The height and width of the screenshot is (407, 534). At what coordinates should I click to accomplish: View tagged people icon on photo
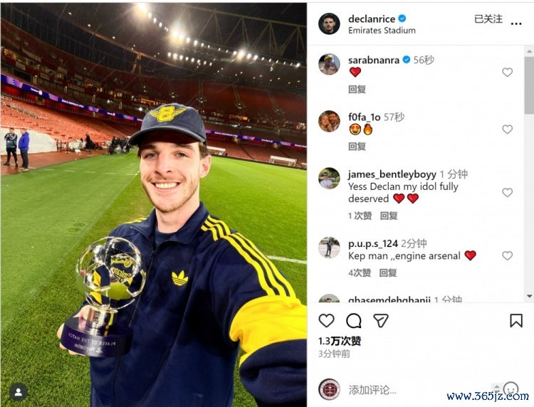tap(19, 392)
